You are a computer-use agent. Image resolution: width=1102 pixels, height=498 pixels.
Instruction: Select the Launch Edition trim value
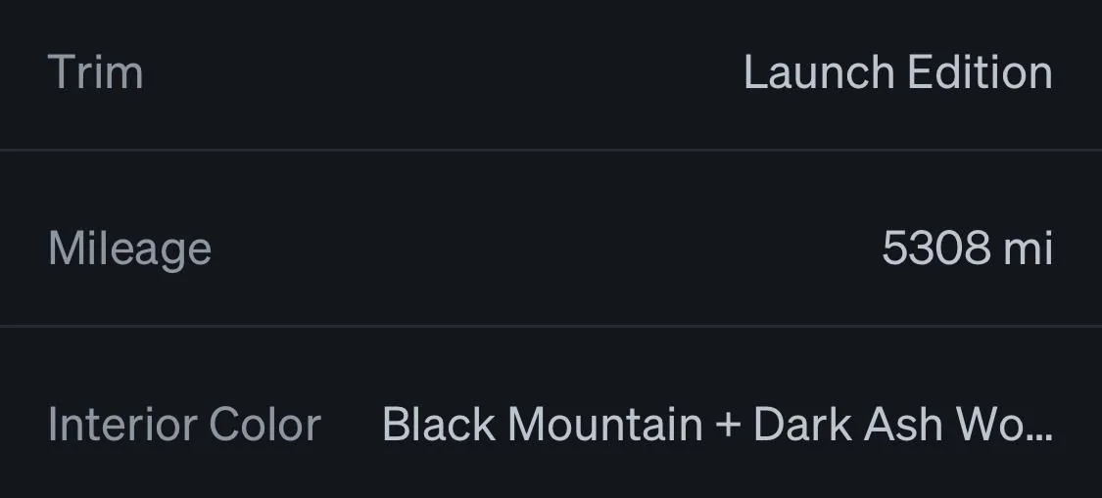click(897, 72)
